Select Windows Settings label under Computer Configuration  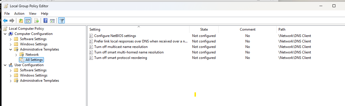[34, 44]
